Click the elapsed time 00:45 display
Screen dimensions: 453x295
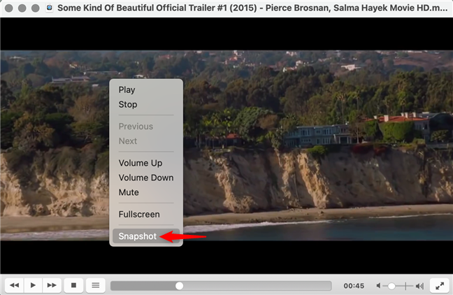[x=354, y=286]
